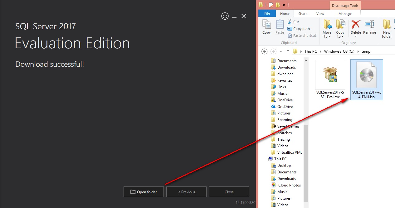Click the Close button in installer
The width and height of the screenshot is (395, 208).
pyautogui.click(x=229, y=192)
